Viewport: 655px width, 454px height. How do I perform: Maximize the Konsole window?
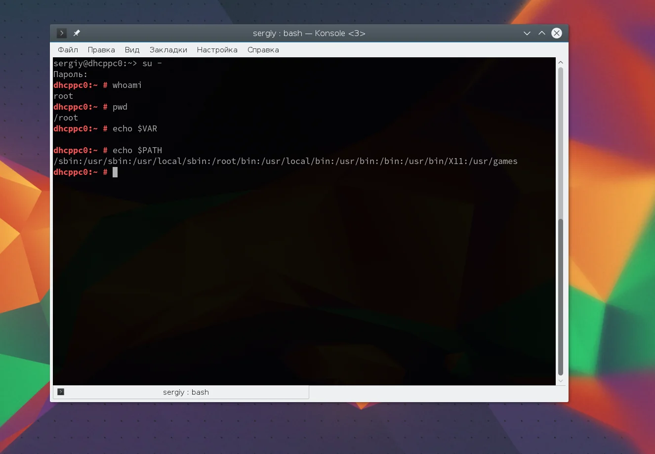(542, 33)
